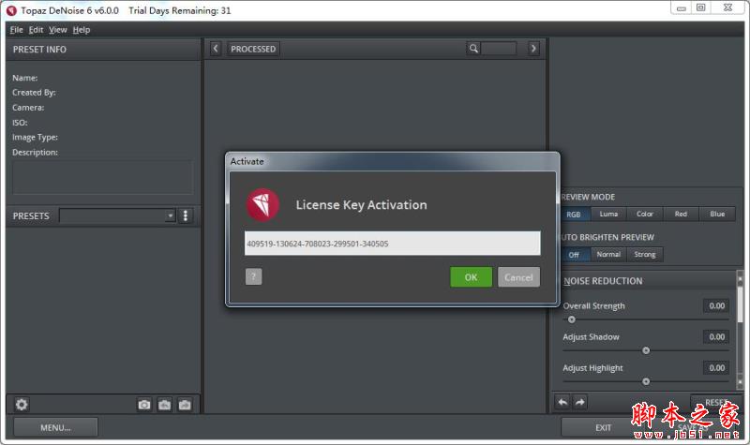Click the last camera icon in preset toolbar
Image resolution: width=750 pixels, height=445 pixels.
[185, 405]
